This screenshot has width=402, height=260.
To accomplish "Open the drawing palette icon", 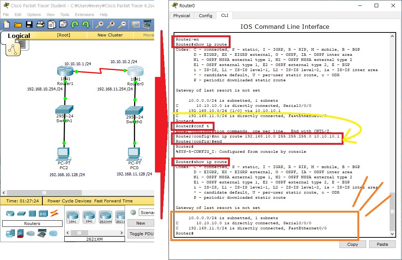I will coord(136,24).
